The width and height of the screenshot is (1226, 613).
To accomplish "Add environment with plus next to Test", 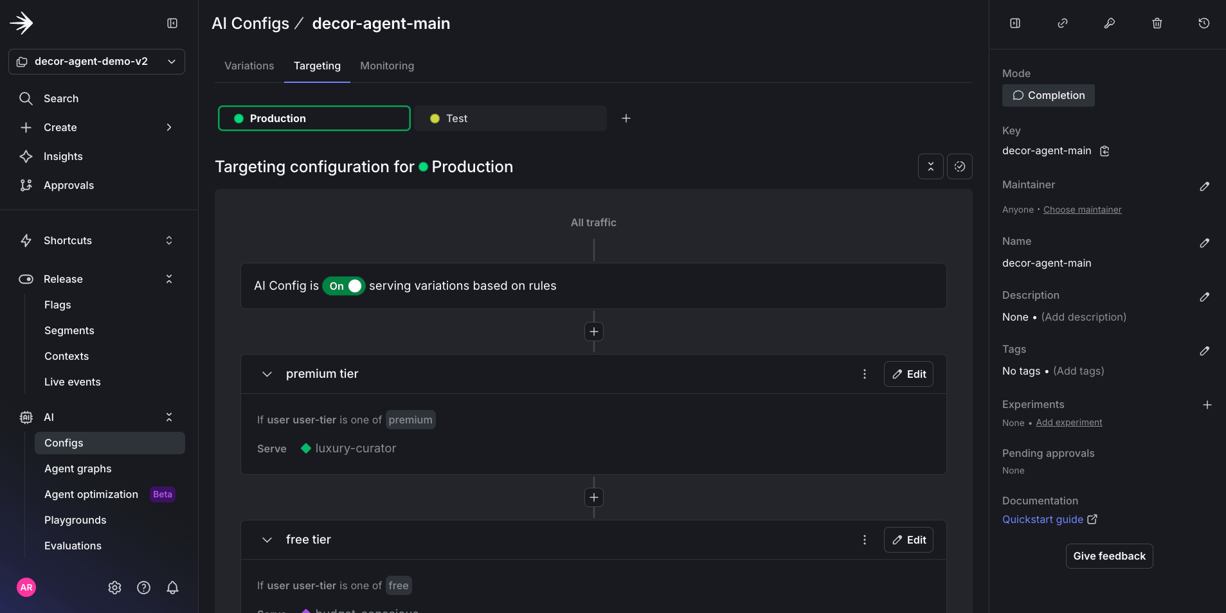I will (x=626, y=118).
